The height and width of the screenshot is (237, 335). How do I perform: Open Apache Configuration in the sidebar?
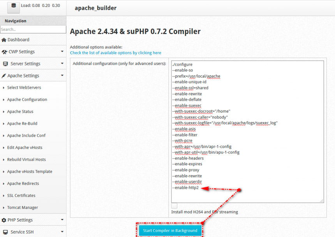pyautogui.click(x=27, y=99)
